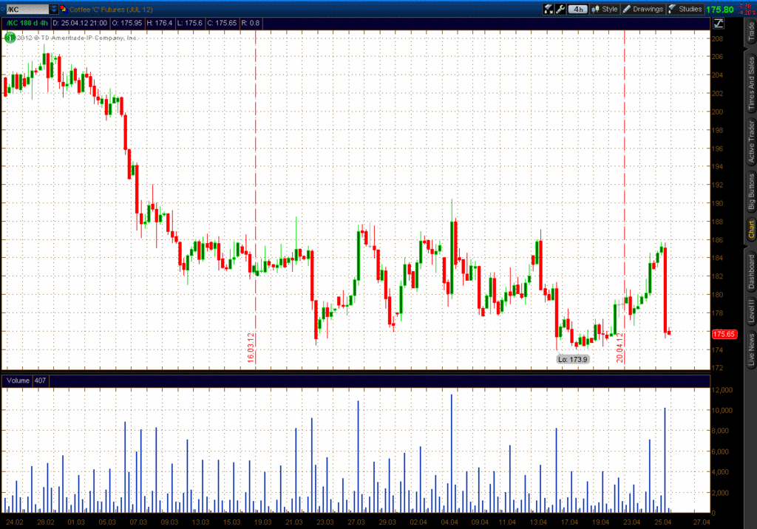This screenshot has height=529, width=757.
Task: Switch to the Trade side tab
Action: (x=751, y=33)
